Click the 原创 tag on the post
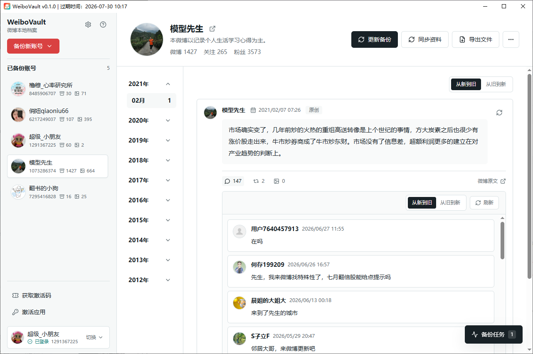This screenshot has height=354, width=533. (x=313, y=110)
